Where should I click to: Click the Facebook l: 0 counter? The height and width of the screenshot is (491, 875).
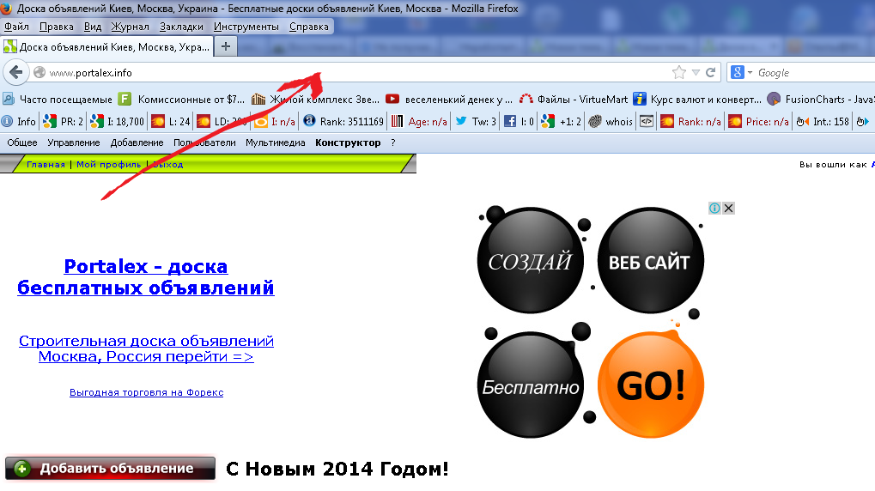(519, 121)
